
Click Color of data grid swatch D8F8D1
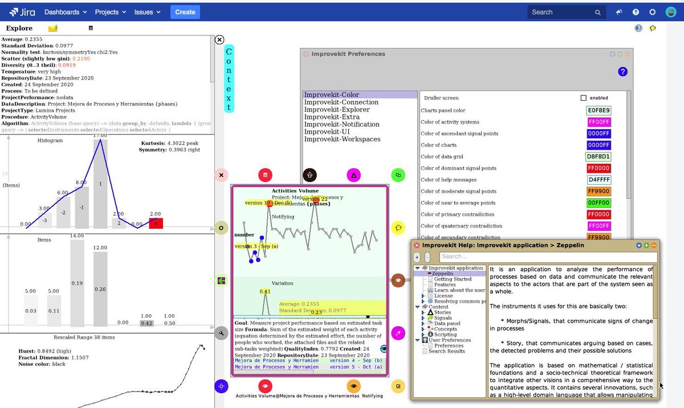click(598, 156)
